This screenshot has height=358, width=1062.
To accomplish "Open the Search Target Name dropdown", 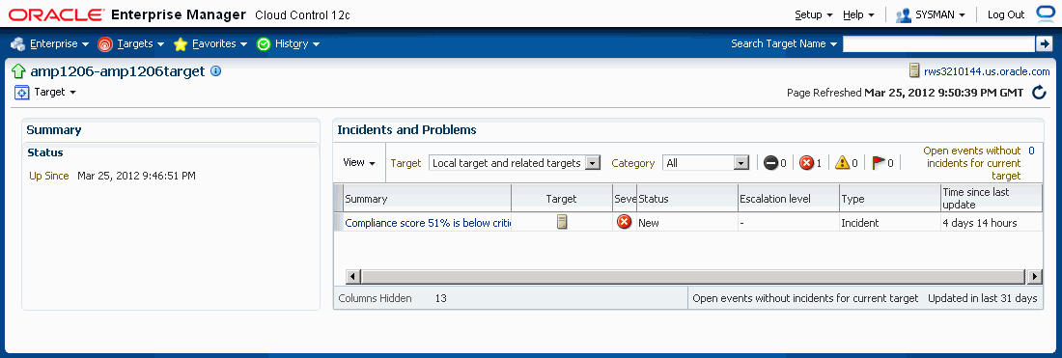I will pos(784,44).
